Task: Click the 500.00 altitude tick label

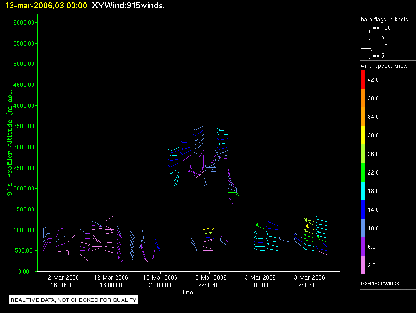Action: click(25, 251)
